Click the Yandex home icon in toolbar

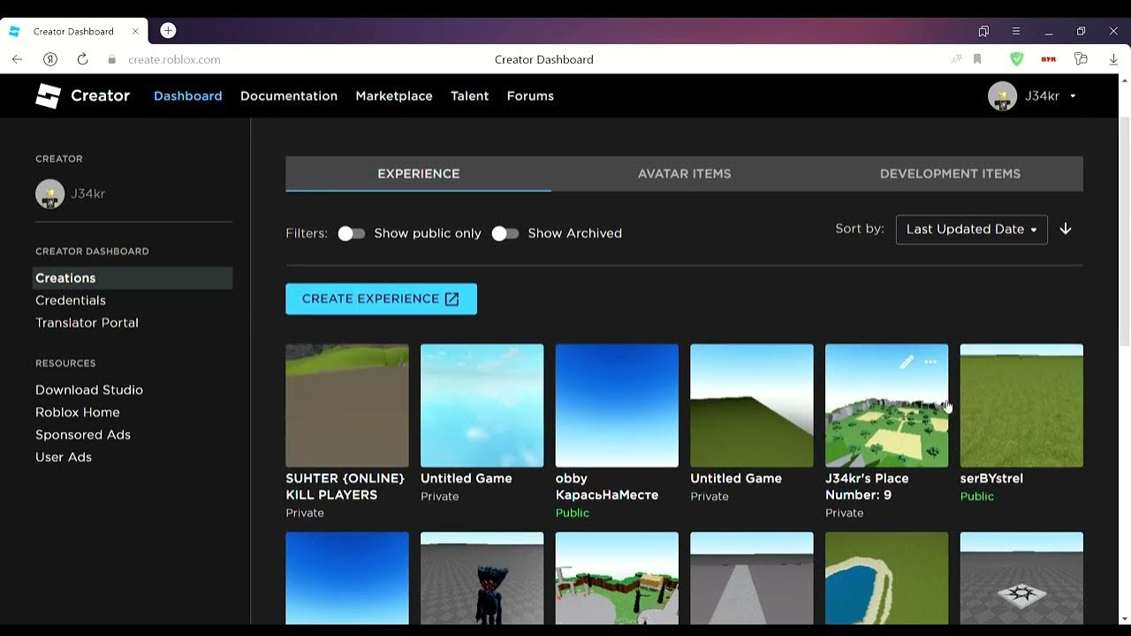tap(50, 59)
